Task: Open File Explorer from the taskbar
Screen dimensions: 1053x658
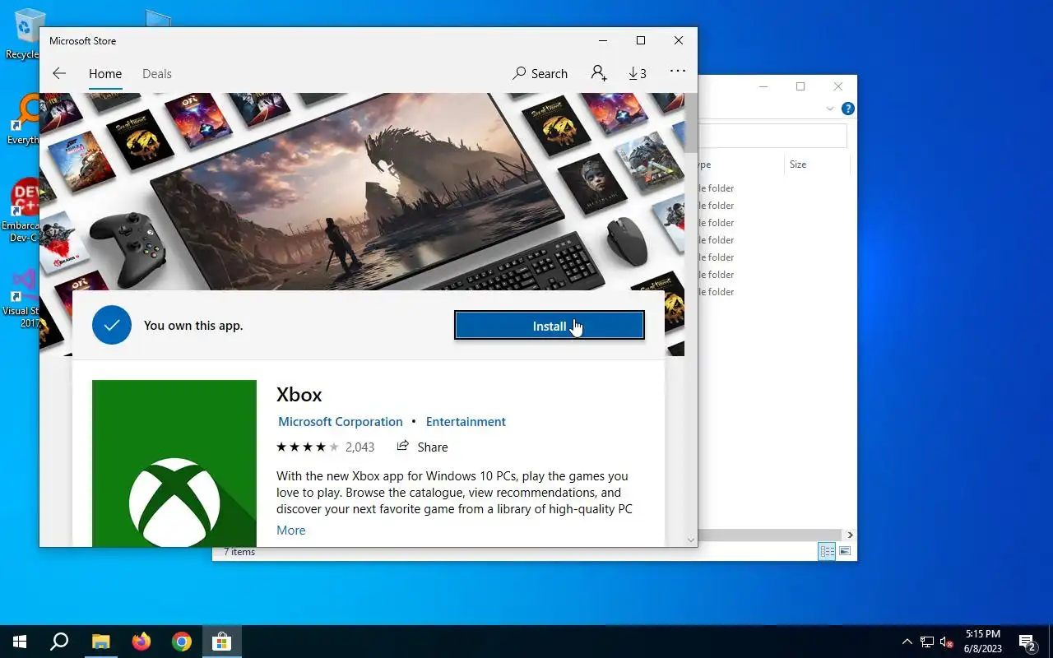Action: (100, 642)
